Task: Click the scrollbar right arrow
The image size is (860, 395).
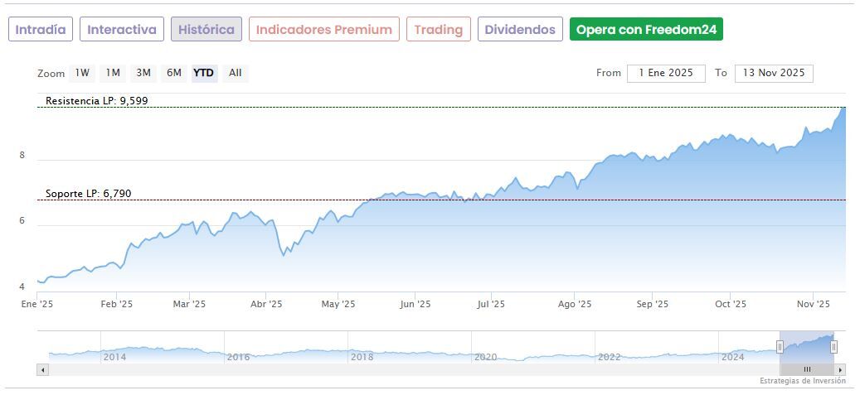Action: 840,369
